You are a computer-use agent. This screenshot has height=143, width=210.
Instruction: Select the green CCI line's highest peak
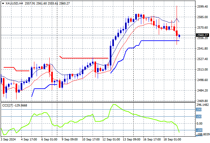[113, 105]
